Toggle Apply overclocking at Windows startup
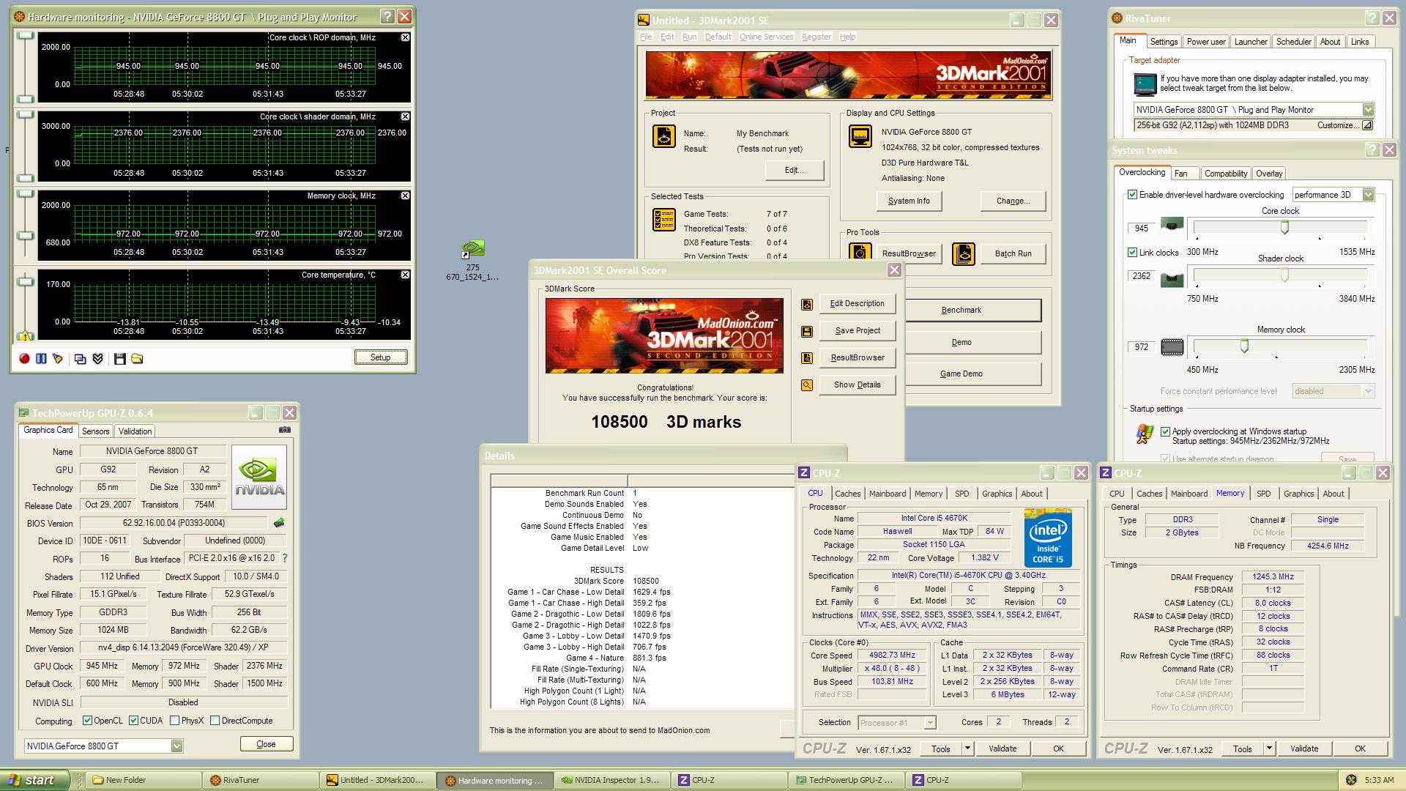Screen dimensions: 1406x791 (1165, 431)
